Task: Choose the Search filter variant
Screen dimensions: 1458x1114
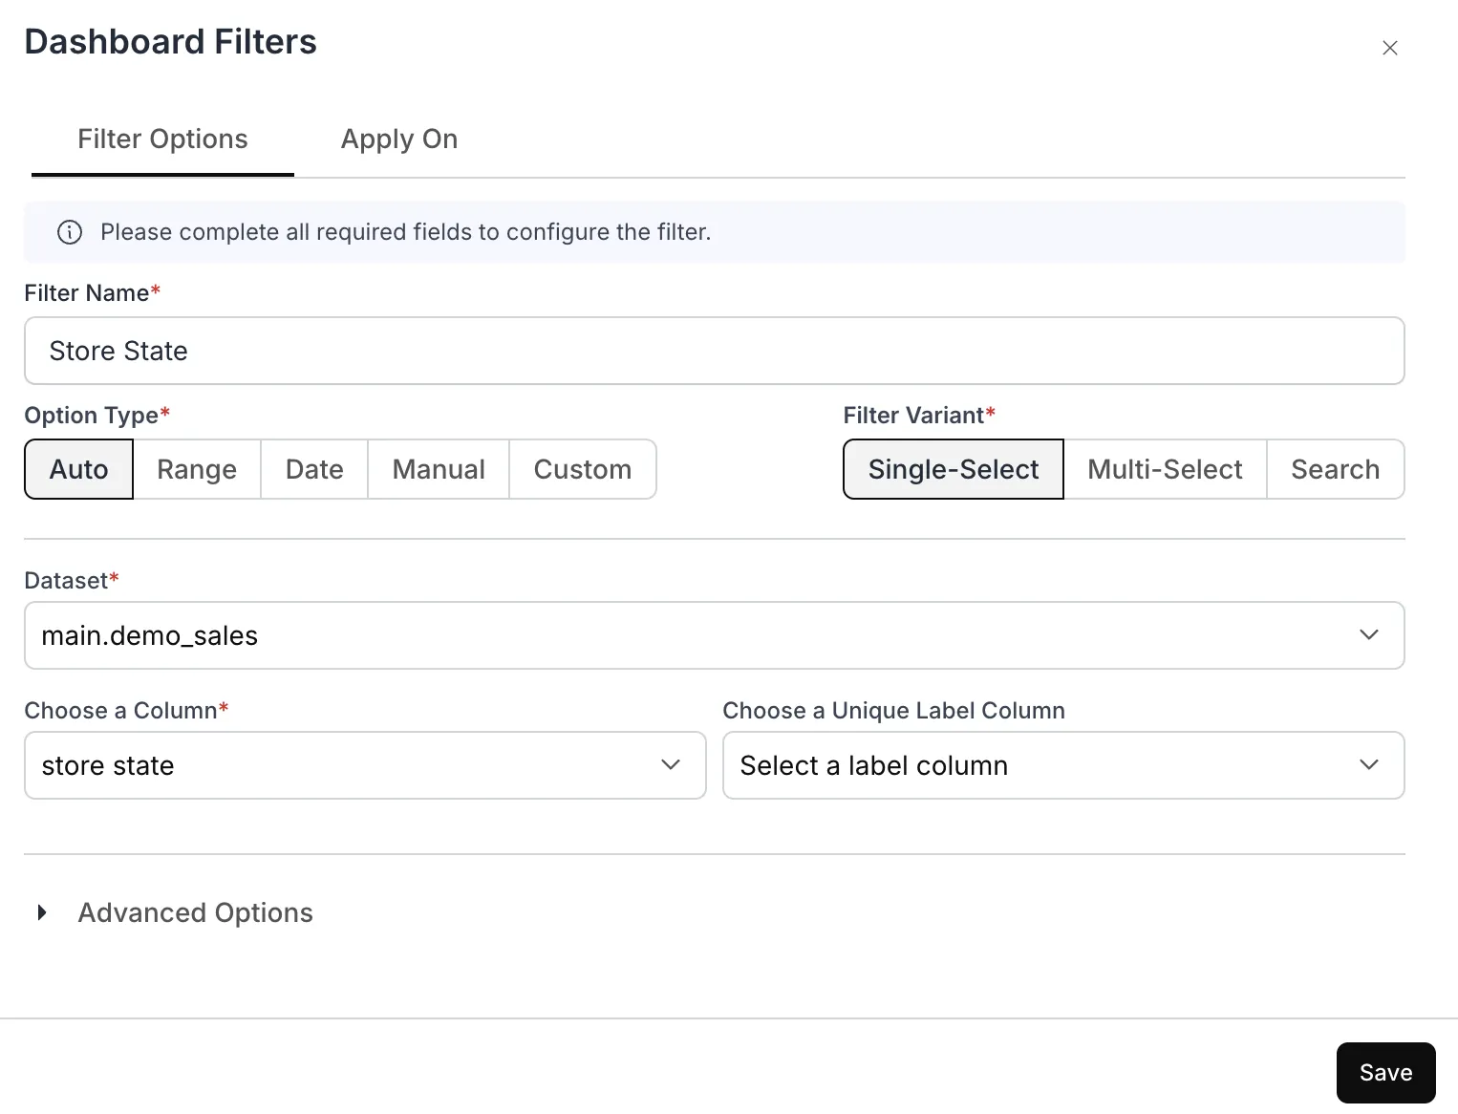Action: pos(1336,469)
